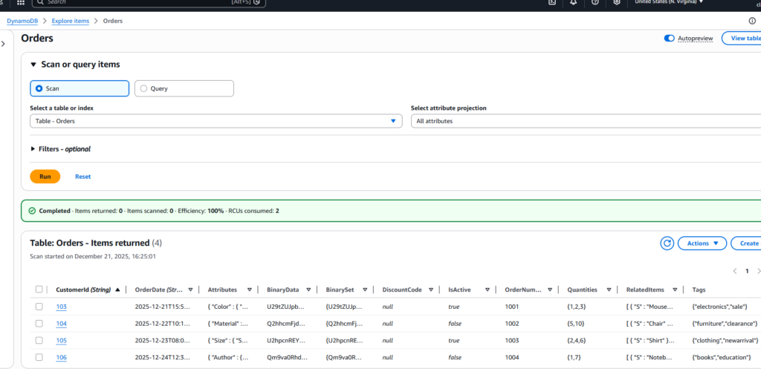Check the box for customer 104 row
The width and height of the screenshot is (761, 369).
(39, 324)
